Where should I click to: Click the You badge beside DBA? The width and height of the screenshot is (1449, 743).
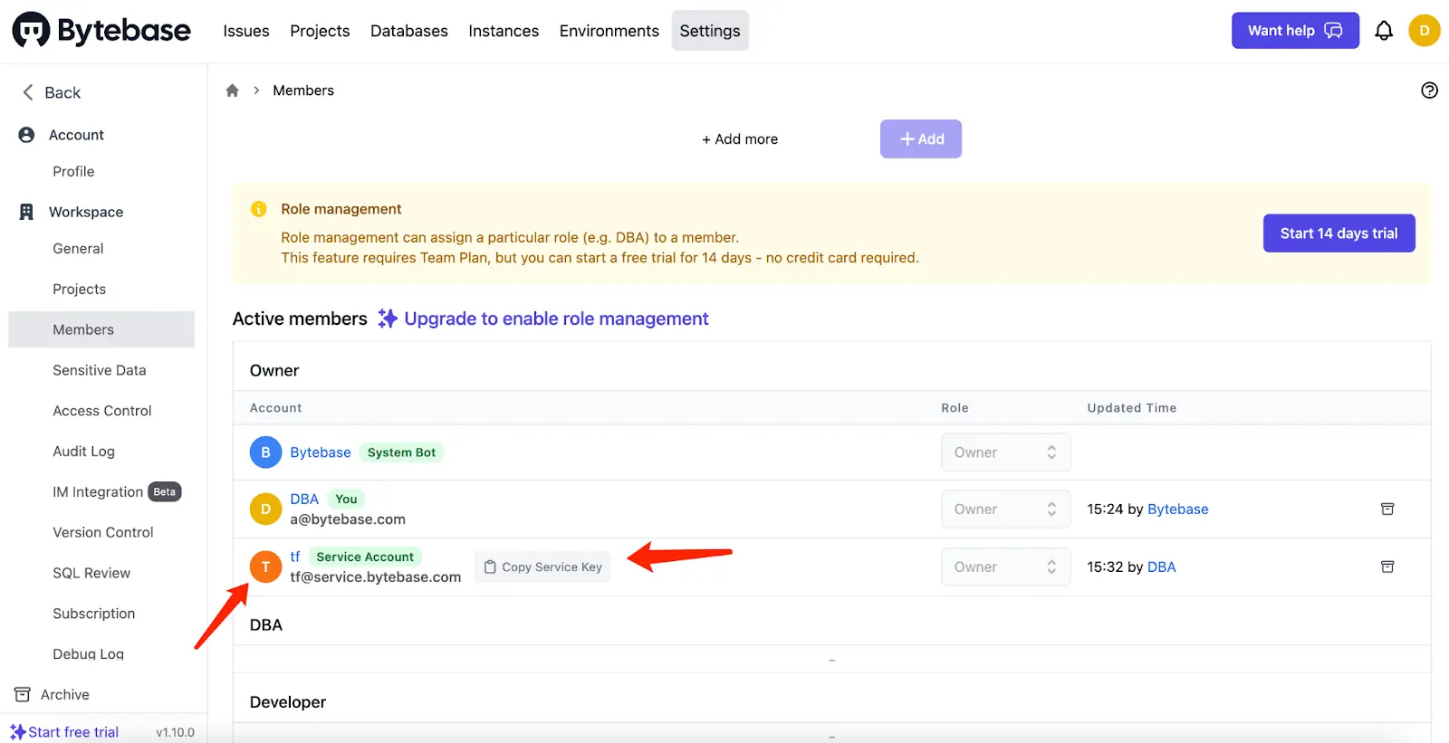pos(346,499)
